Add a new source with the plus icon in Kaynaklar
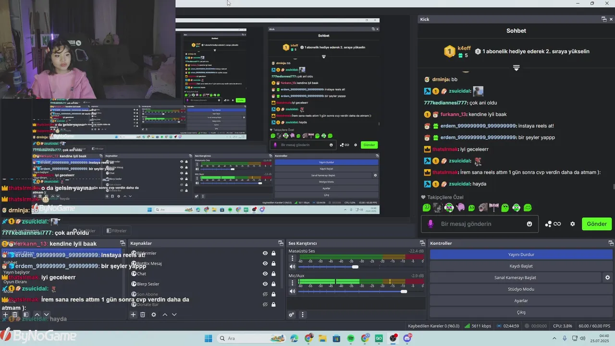The height and width of the screenshot is (346, 615). tap(133, 315)
